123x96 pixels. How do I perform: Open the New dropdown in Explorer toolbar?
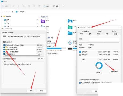[x=6, y=6]
